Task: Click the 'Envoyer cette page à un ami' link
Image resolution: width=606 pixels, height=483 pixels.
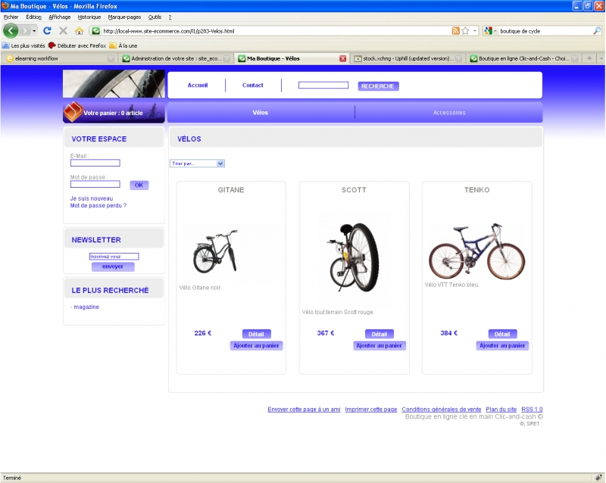Action: click(x=305, y=410)
